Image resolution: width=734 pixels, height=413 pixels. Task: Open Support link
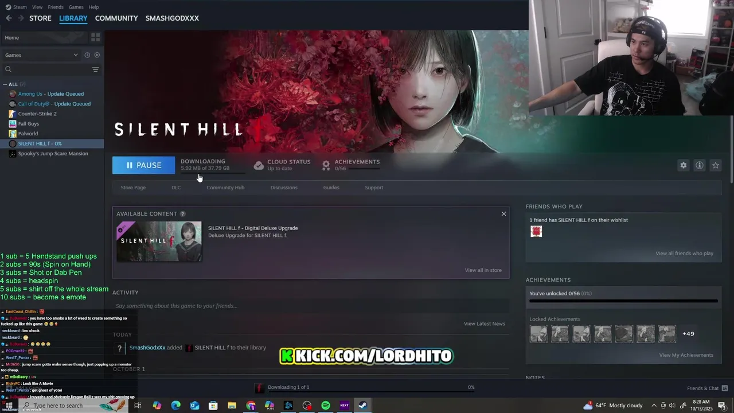pyautogui.click(x=374, y=188)
